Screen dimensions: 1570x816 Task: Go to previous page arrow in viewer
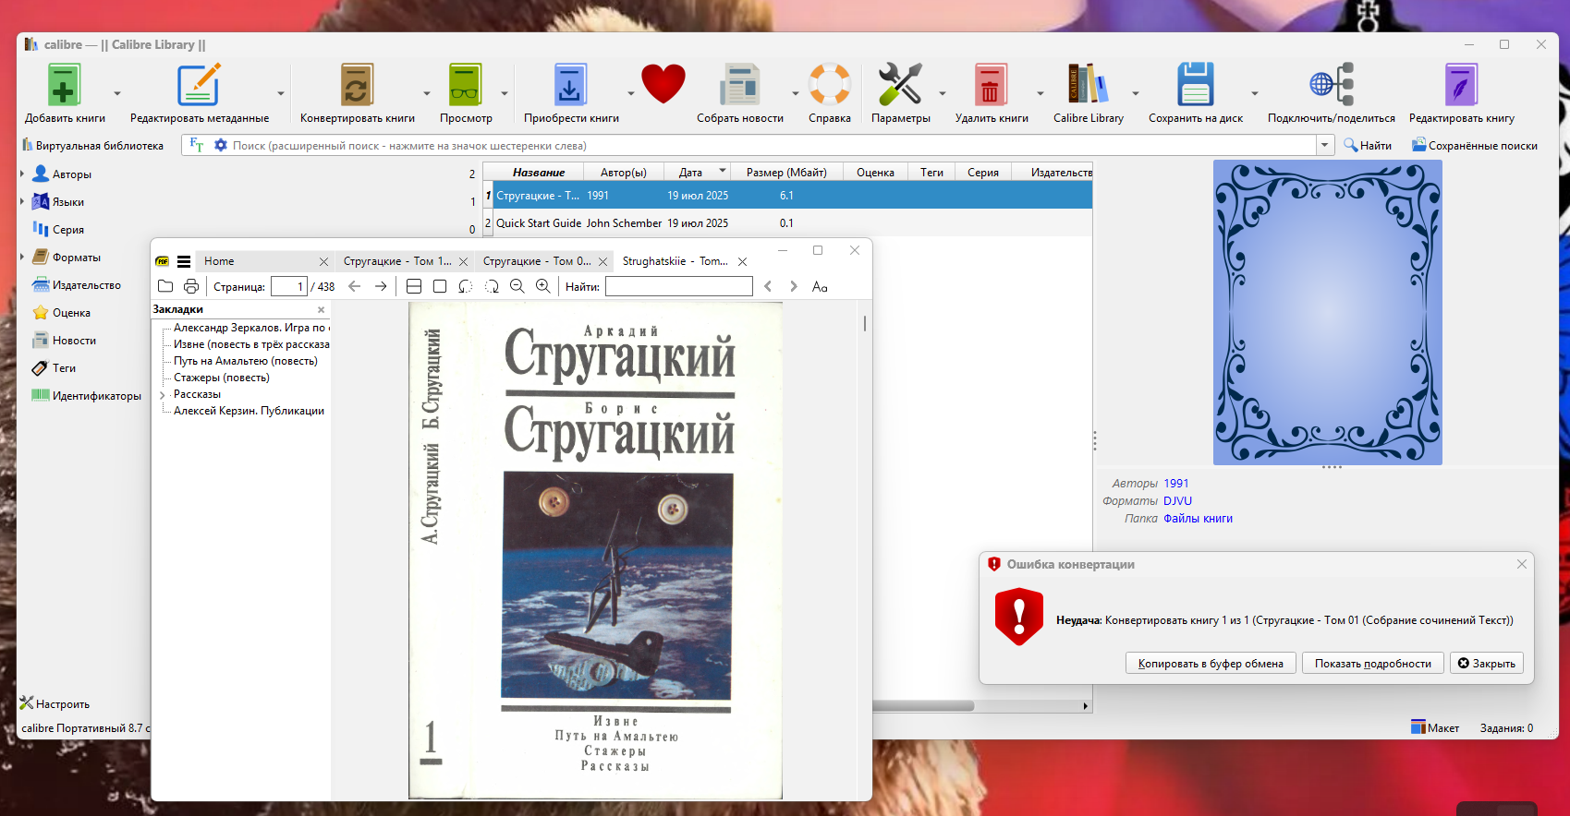[354, 286]
